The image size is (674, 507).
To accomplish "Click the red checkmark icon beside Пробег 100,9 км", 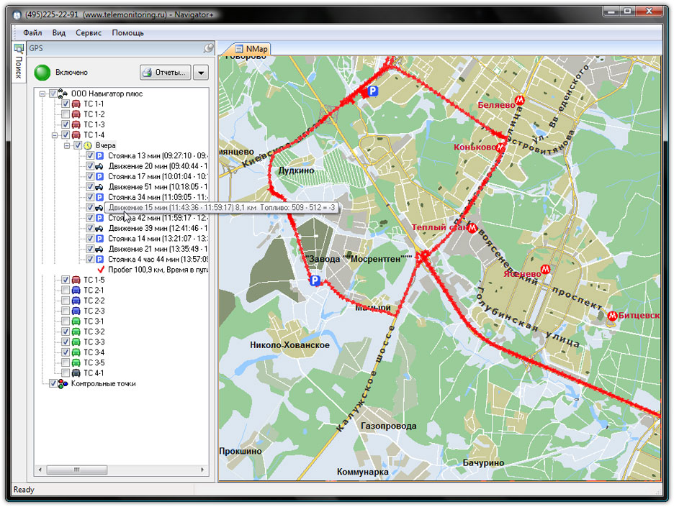I will [101, 270].
